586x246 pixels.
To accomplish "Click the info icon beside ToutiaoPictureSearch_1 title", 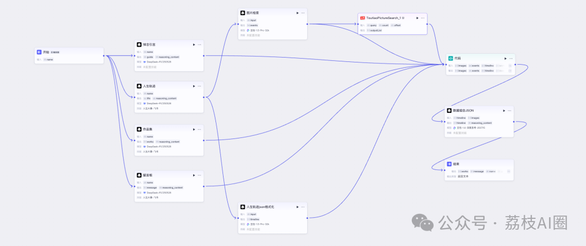I will click(403, 18).
